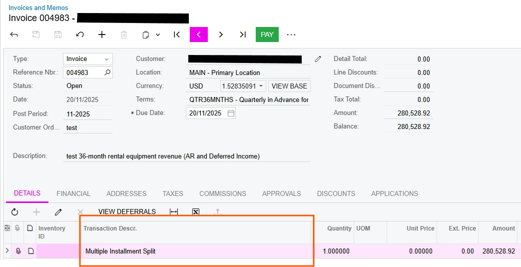Click the Description field text
The height and width of the screenshot is (267, 521).
pyautogui.click(x=186, y=156)
